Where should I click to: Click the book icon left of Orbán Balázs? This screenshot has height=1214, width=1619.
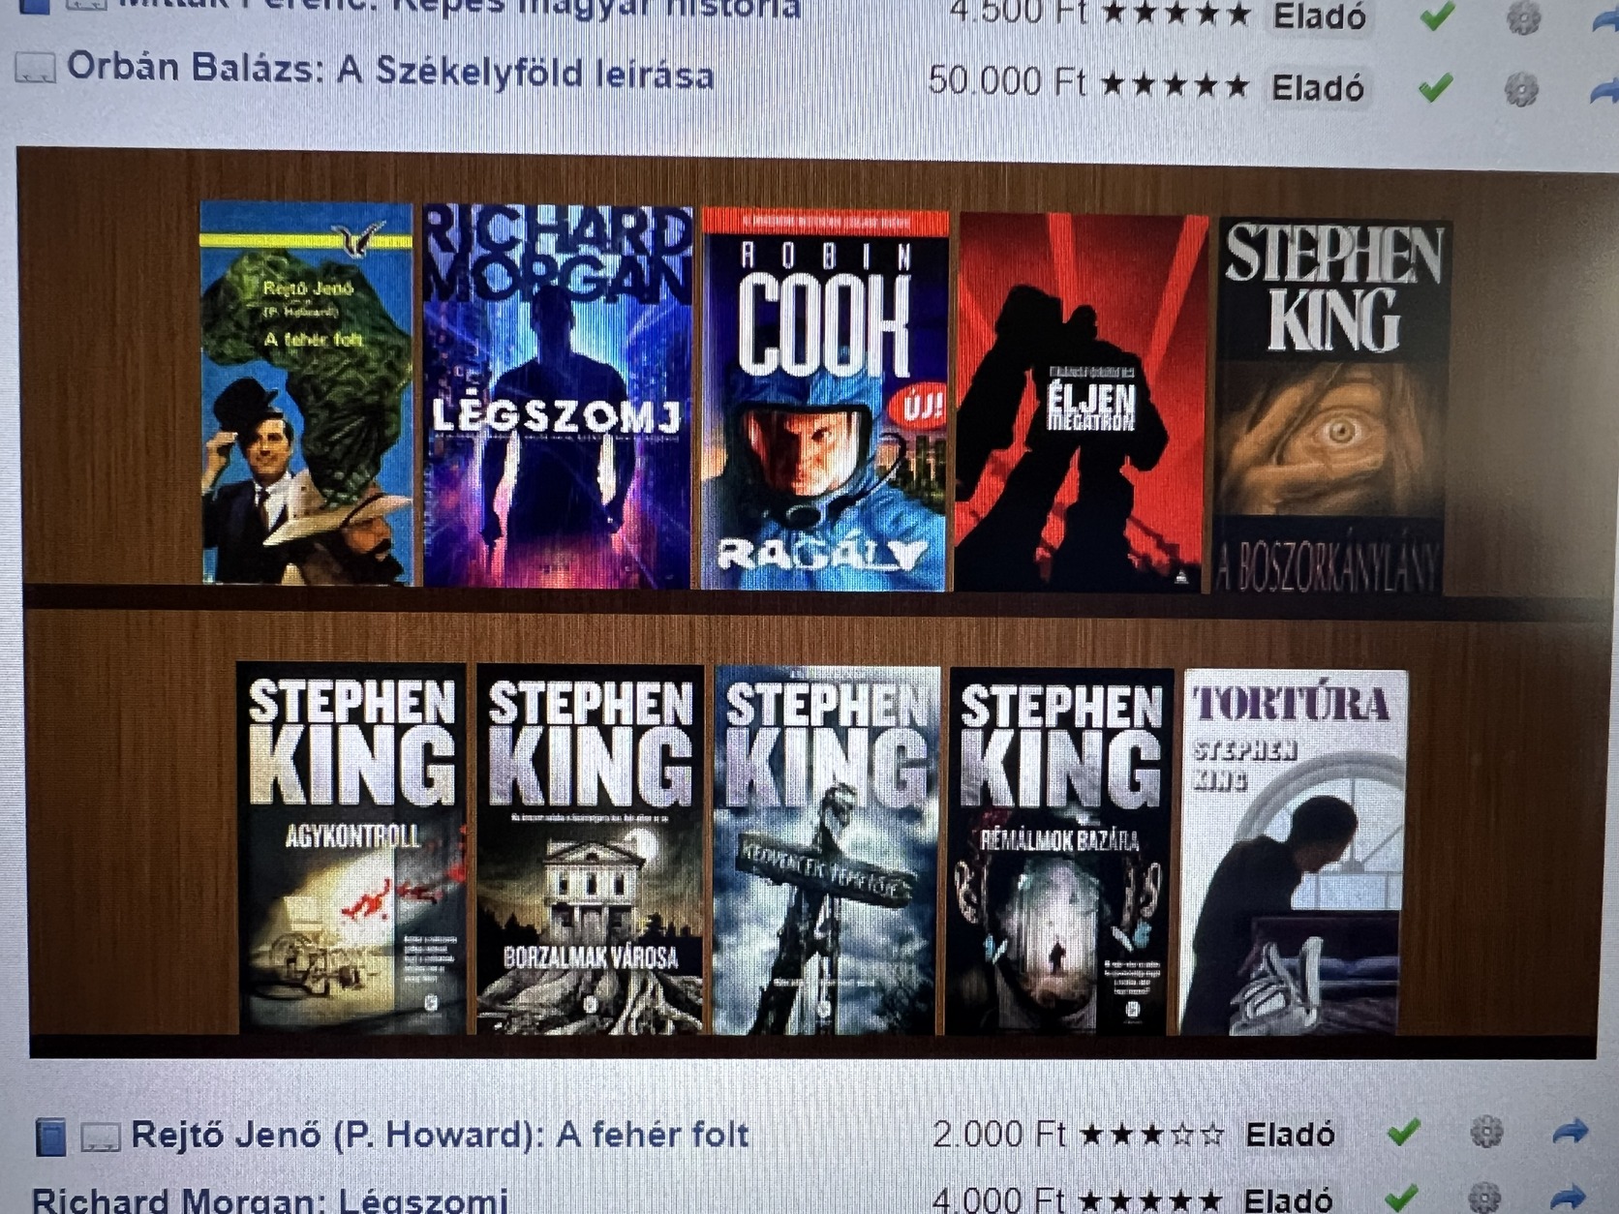pos(35,69)
